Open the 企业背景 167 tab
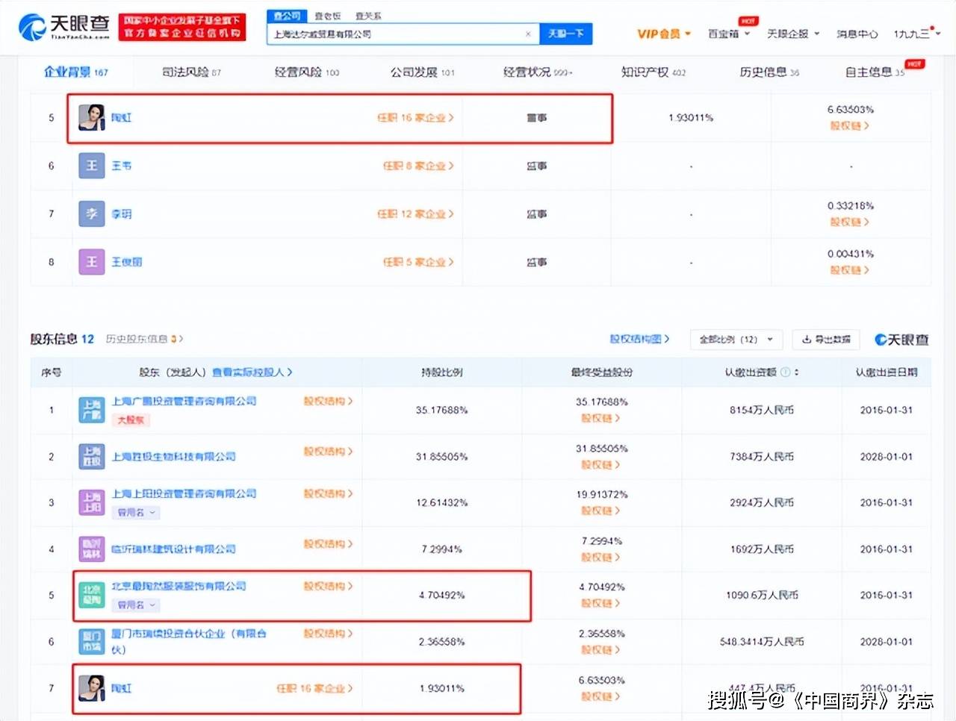 pyautogui.click(x=76, y=72)
